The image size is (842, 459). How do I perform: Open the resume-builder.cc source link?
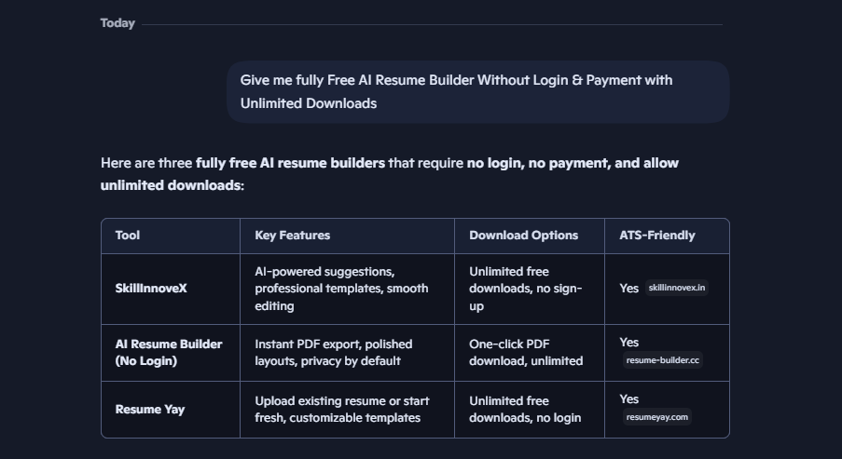[x=662, y=360]
